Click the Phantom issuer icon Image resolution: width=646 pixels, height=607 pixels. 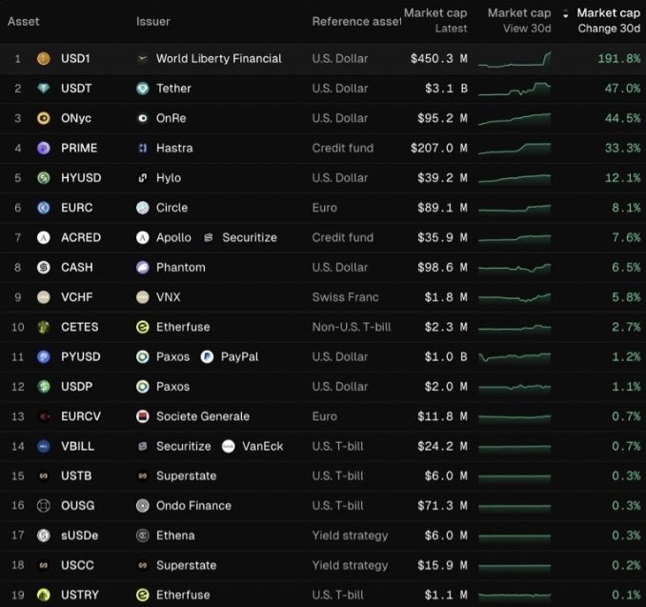coord(142,268)
